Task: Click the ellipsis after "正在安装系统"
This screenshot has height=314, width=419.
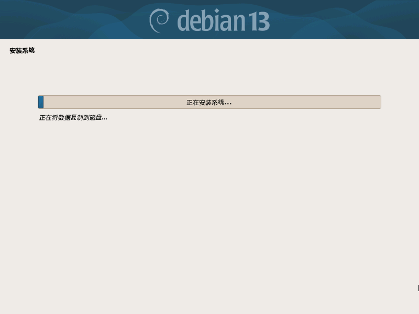Action: [228, 104]
